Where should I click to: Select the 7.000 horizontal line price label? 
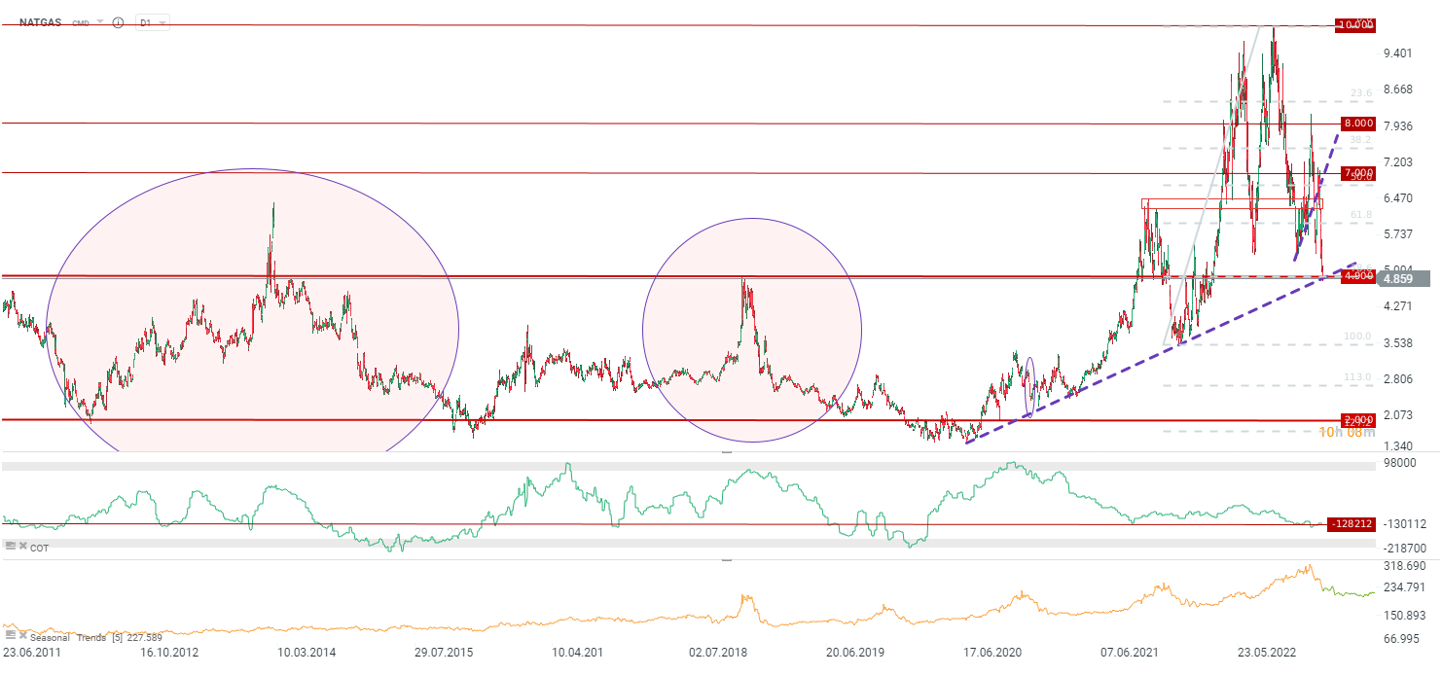(x=1356, y=173)
